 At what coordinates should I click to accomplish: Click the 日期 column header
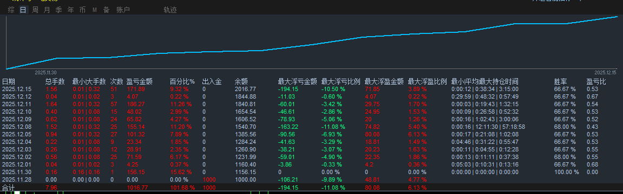8,81
